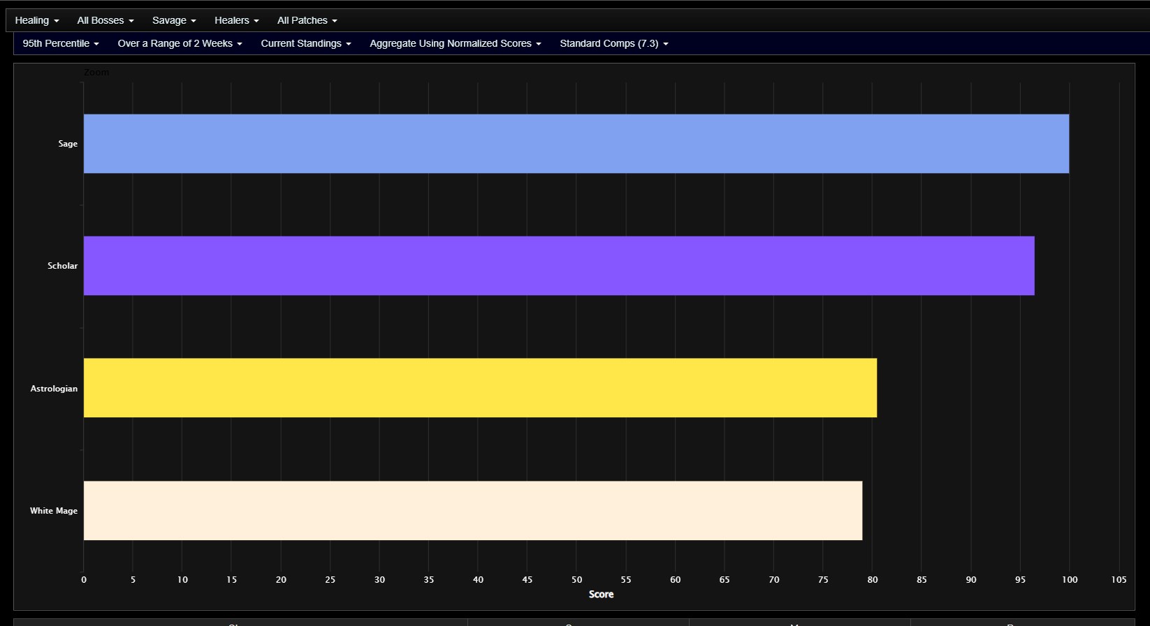1150x626 pixels.
Task: Click the White Mage cream bar
Action: point(473,510)
